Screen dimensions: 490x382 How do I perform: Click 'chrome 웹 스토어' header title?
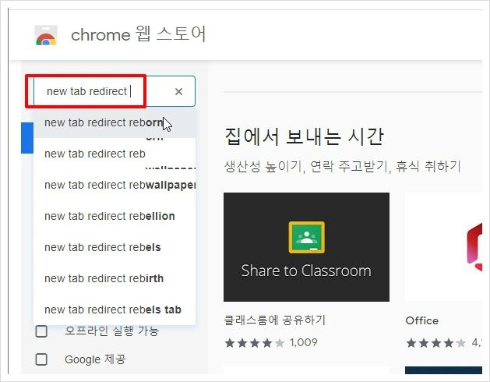tap(138, 34)
